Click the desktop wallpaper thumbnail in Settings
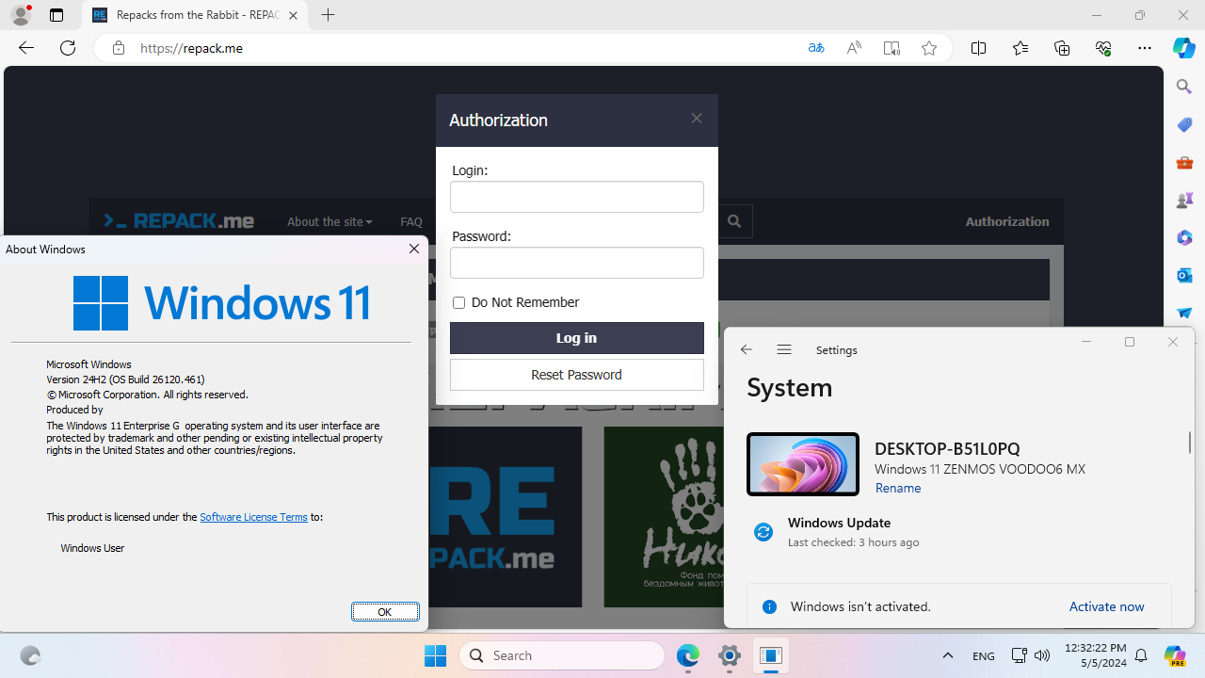The image size is (1205, 678). (803, 464)
